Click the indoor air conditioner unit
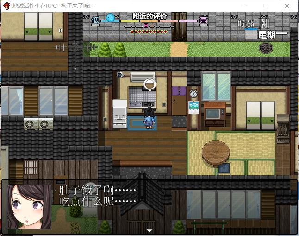Screen dimensions: 299x236 143,77
